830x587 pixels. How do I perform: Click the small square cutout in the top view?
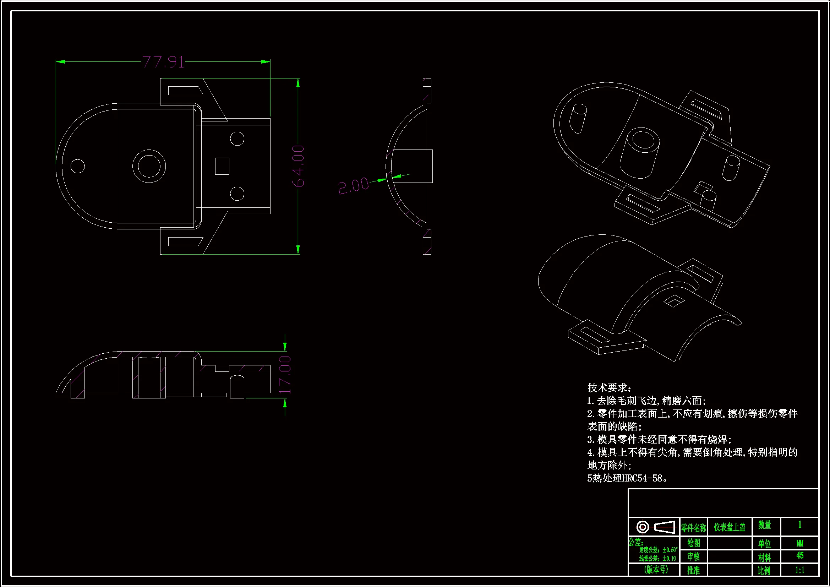pyautogui.click(x=222, y=166)
